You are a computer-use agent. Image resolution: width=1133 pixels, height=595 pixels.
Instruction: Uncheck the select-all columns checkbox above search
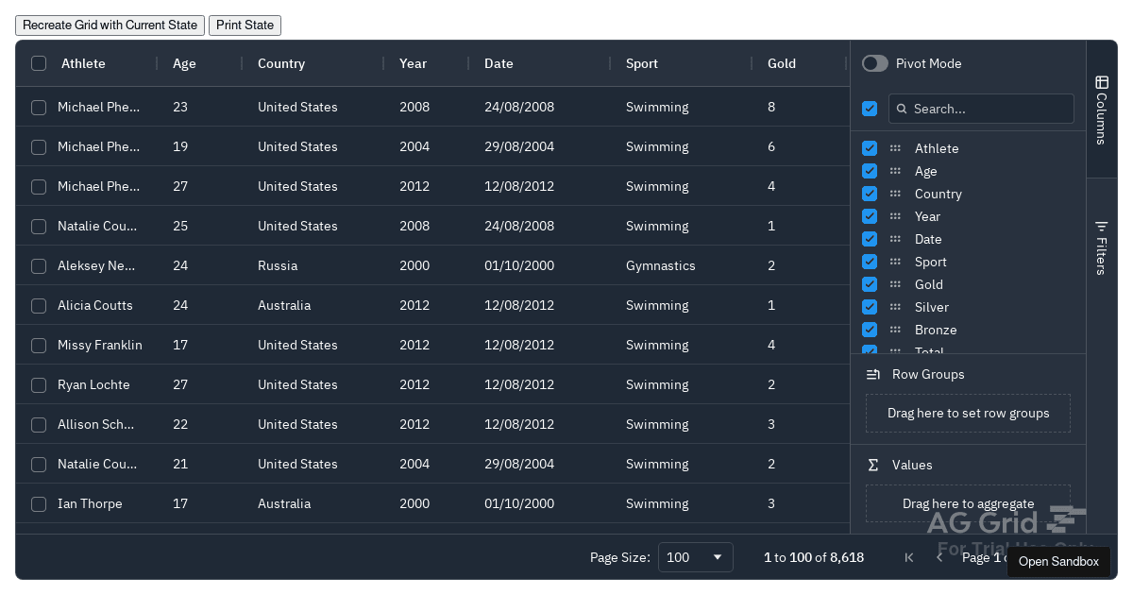pos(870,109)
